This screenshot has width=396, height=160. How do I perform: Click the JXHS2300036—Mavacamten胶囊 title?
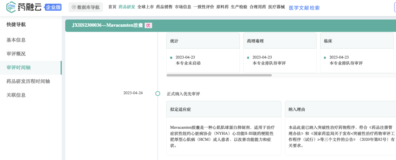(107, 26)
